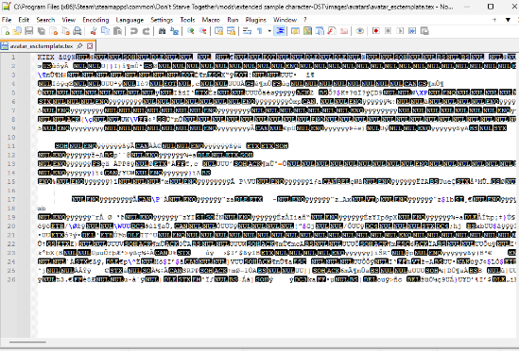Save the current recorded macro icon
This screenshot has height=351, width=519.
tap(424, 31)
